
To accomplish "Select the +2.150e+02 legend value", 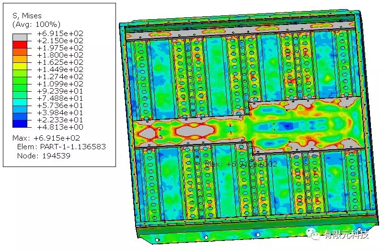I will [x=60, y=41].
